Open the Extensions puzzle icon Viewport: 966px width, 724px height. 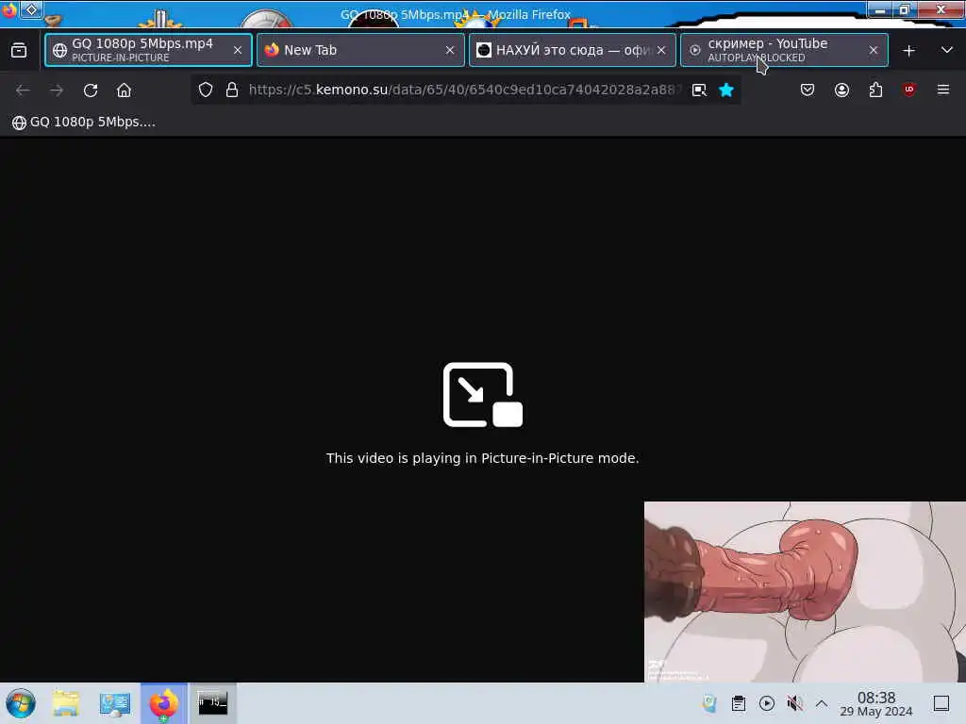(875, 90)
